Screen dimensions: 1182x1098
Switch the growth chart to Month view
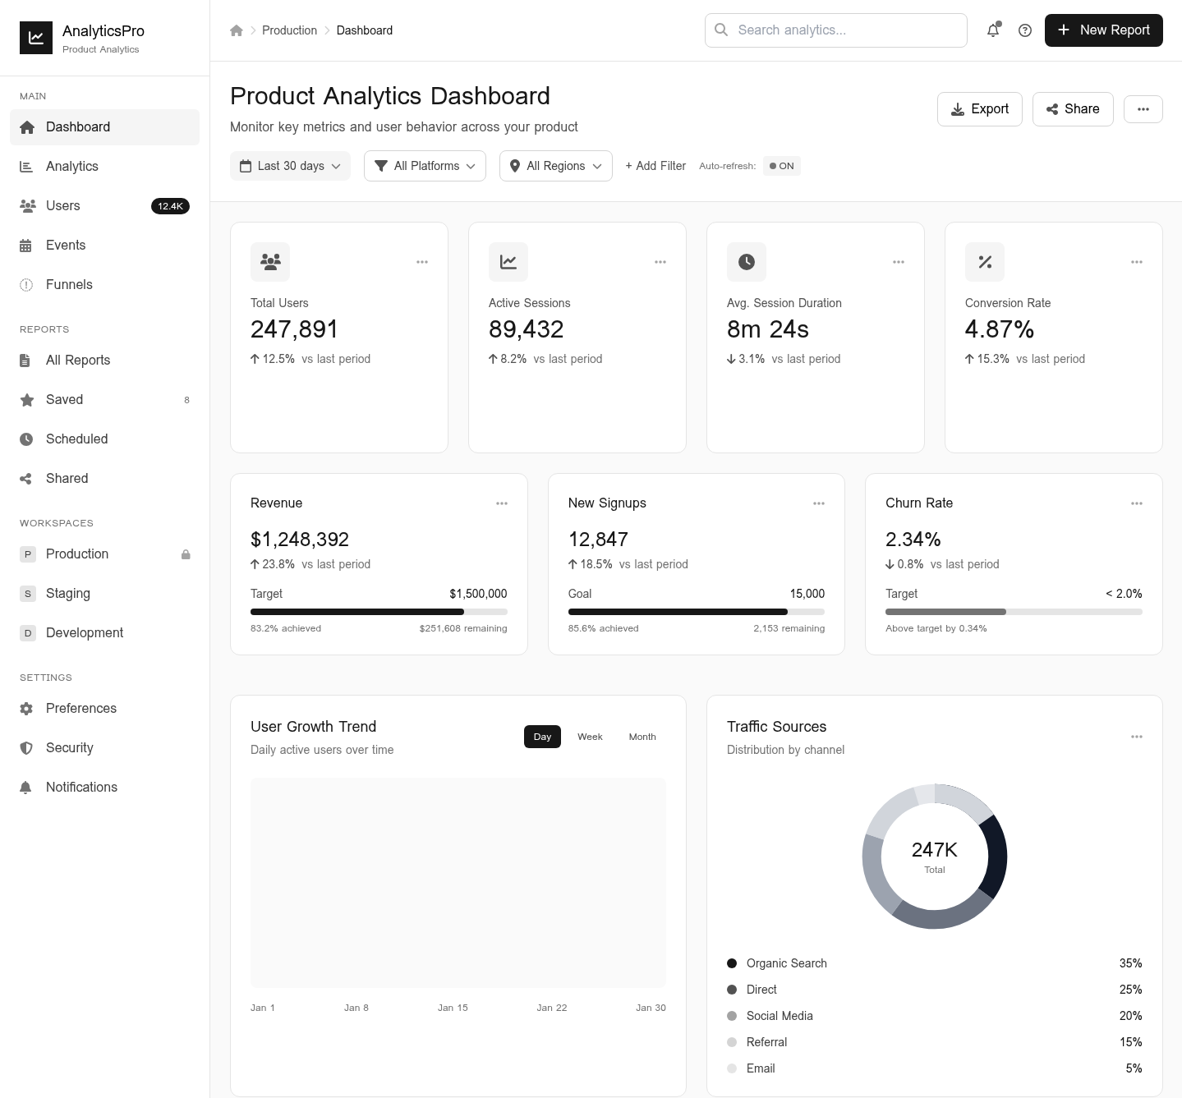pos(642,737)
